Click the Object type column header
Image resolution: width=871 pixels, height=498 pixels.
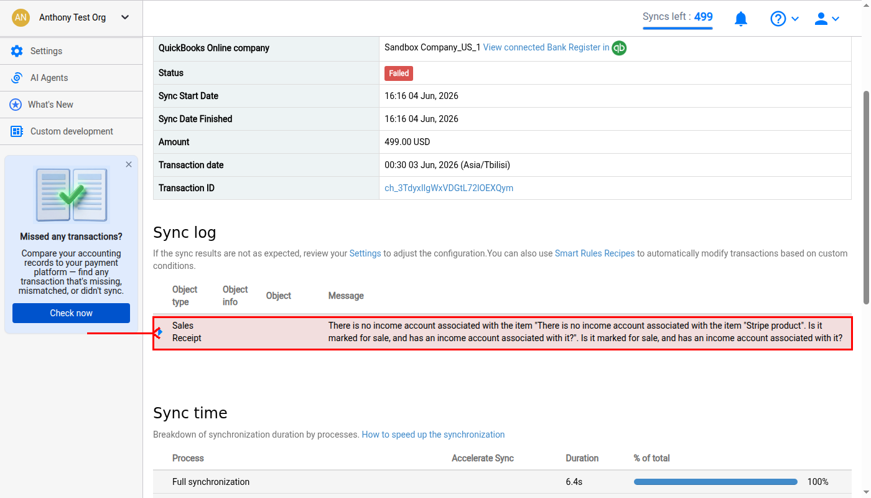tap(185, 296)
